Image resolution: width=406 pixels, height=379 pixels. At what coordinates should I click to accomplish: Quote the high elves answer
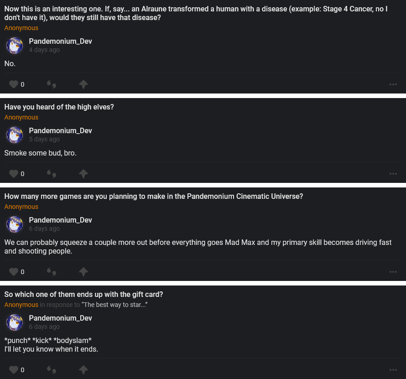click(x=52, y=174)
